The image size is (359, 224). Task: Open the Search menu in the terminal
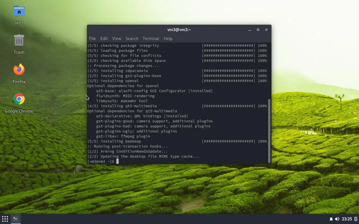132,39
